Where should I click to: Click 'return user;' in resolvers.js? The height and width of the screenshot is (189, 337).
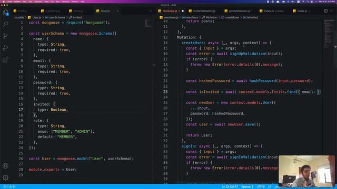[199, 135]
